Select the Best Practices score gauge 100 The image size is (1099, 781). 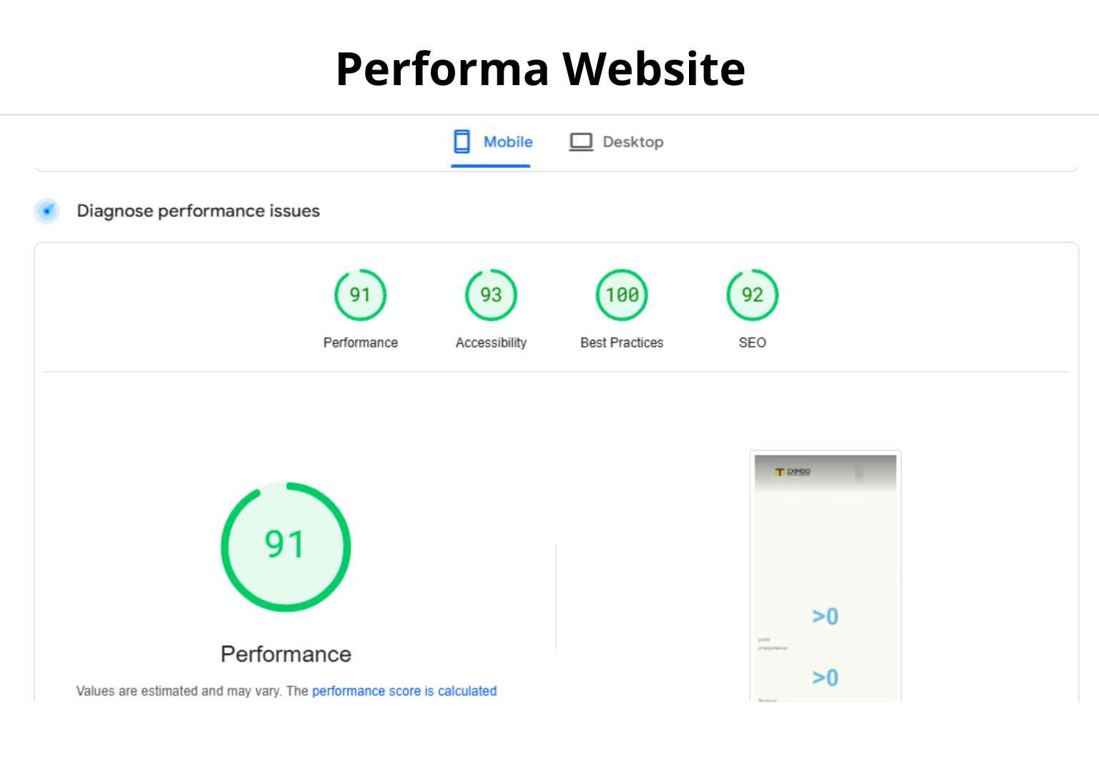[x=622, y=295]
